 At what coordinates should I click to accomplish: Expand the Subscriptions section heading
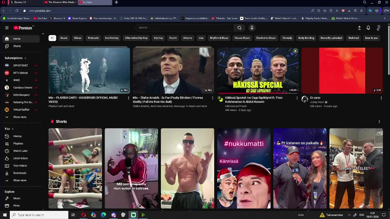[x=15, y=58]
